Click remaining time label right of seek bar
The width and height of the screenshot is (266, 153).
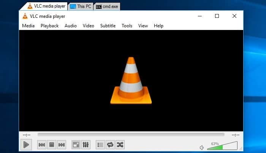coord(236,135)
